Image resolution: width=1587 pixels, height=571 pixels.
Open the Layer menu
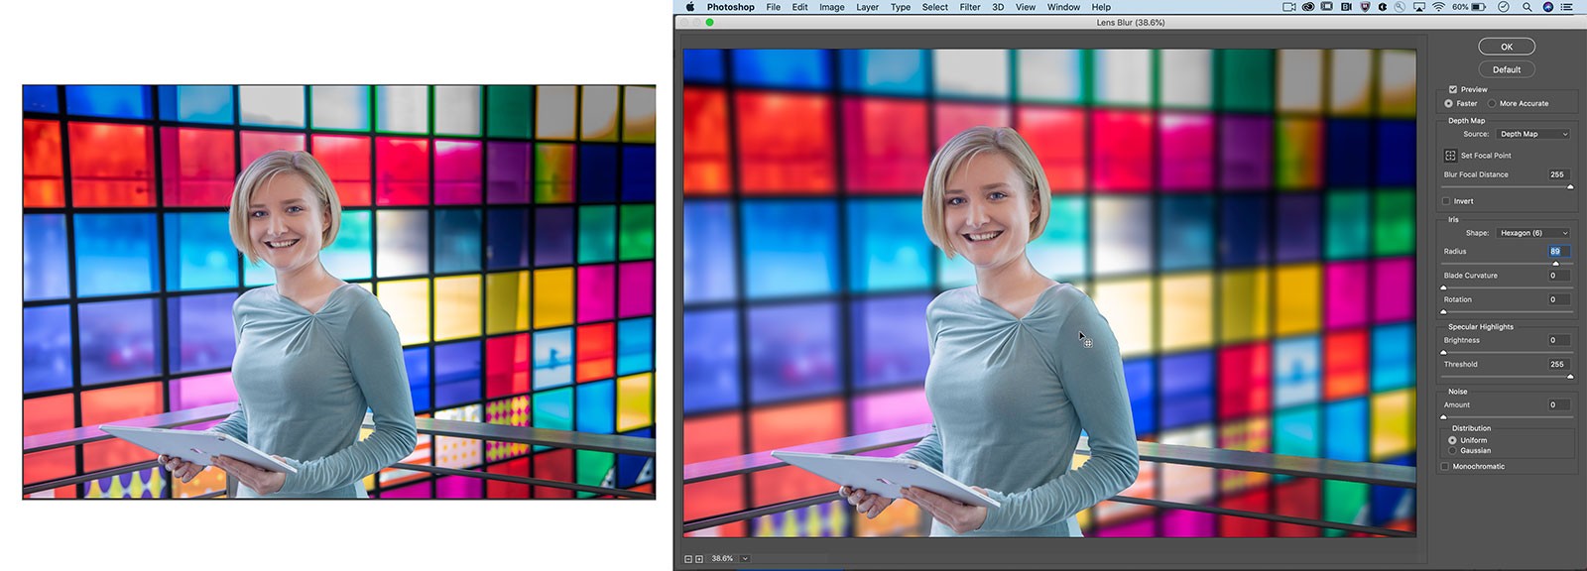point(867,7)
